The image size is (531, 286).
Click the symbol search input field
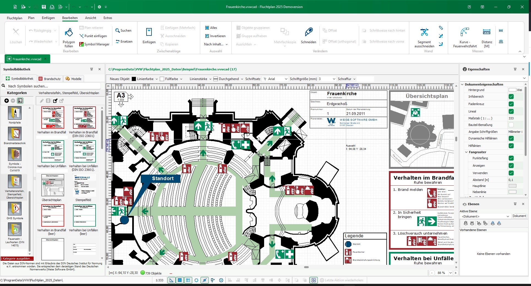pyautogui.click(x=53, y=86)
